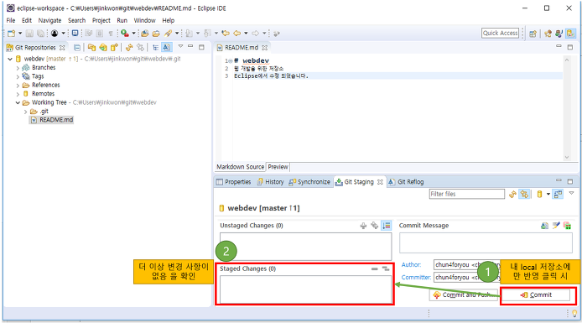Open a terminal with the monitor icon
Viewport: 582px width, 323px height.
(x=75, y=33)
